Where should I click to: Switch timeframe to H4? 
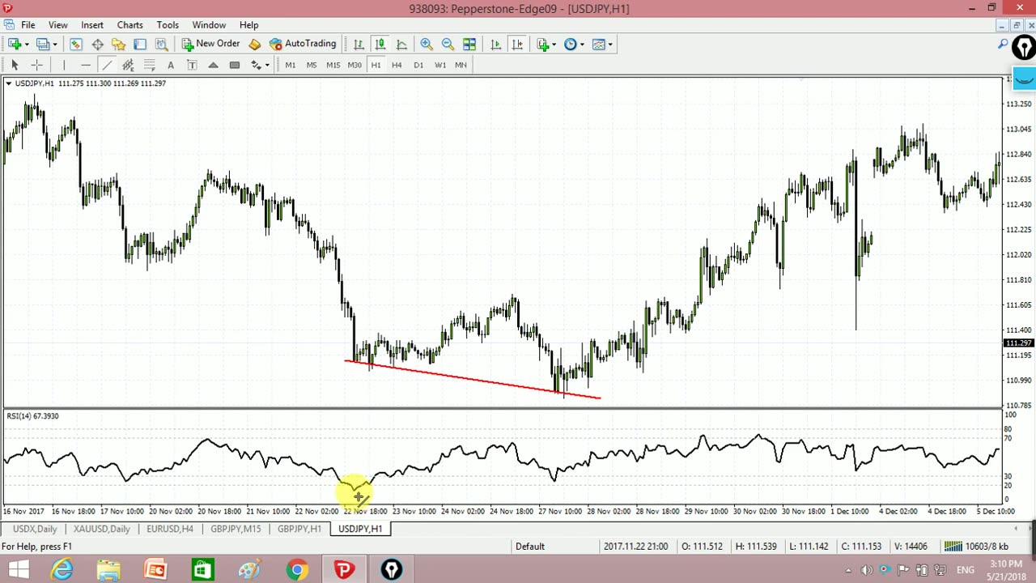[397, 65]
